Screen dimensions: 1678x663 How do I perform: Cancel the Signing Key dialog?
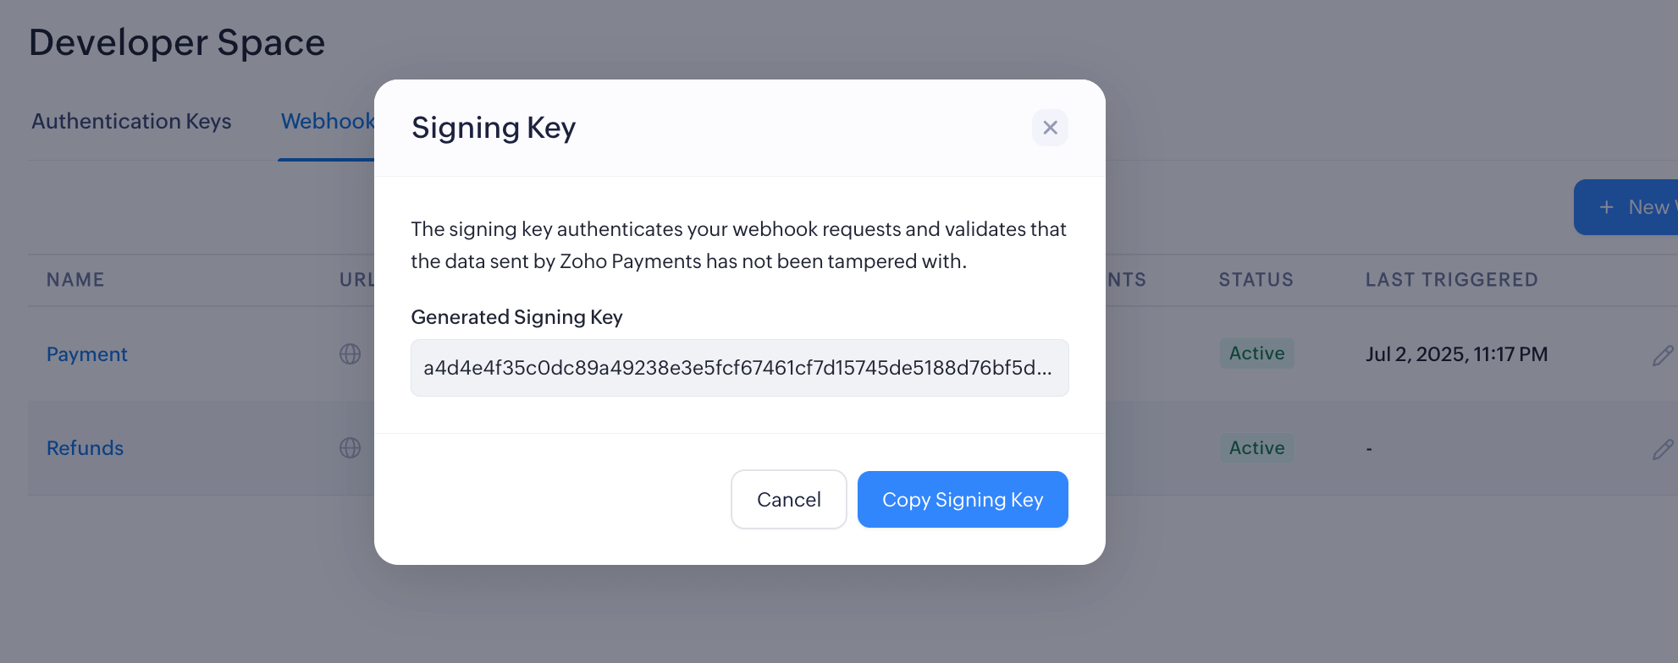tap(788, 500)
